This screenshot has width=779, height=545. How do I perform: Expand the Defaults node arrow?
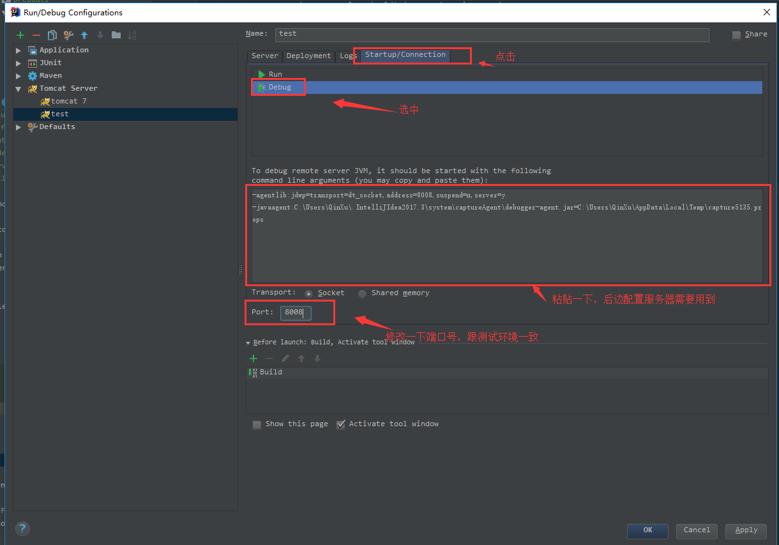click(19, 127)
